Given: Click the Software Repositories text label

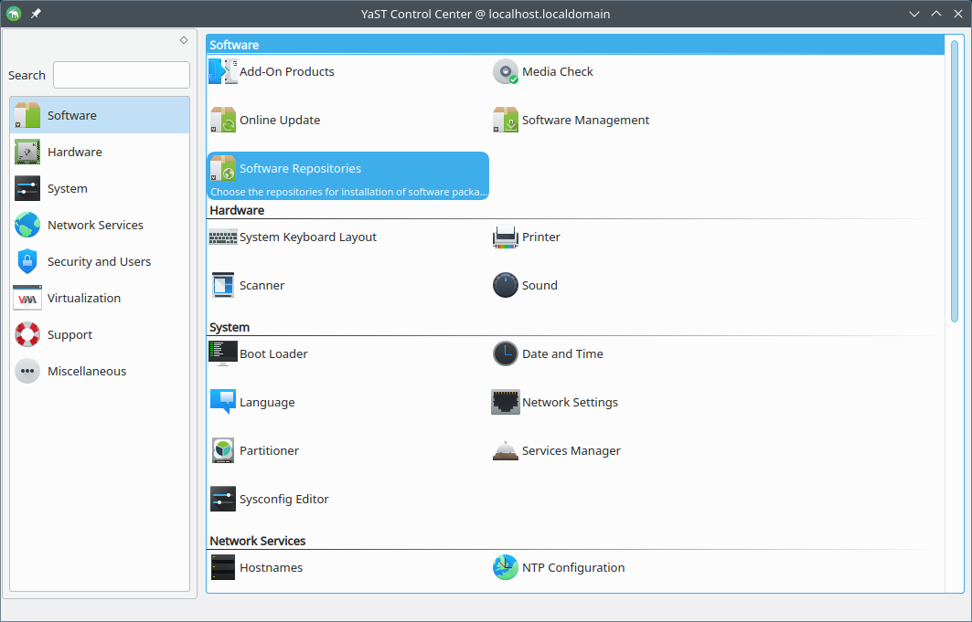Looking at the screenshot, I should (300, 168).
